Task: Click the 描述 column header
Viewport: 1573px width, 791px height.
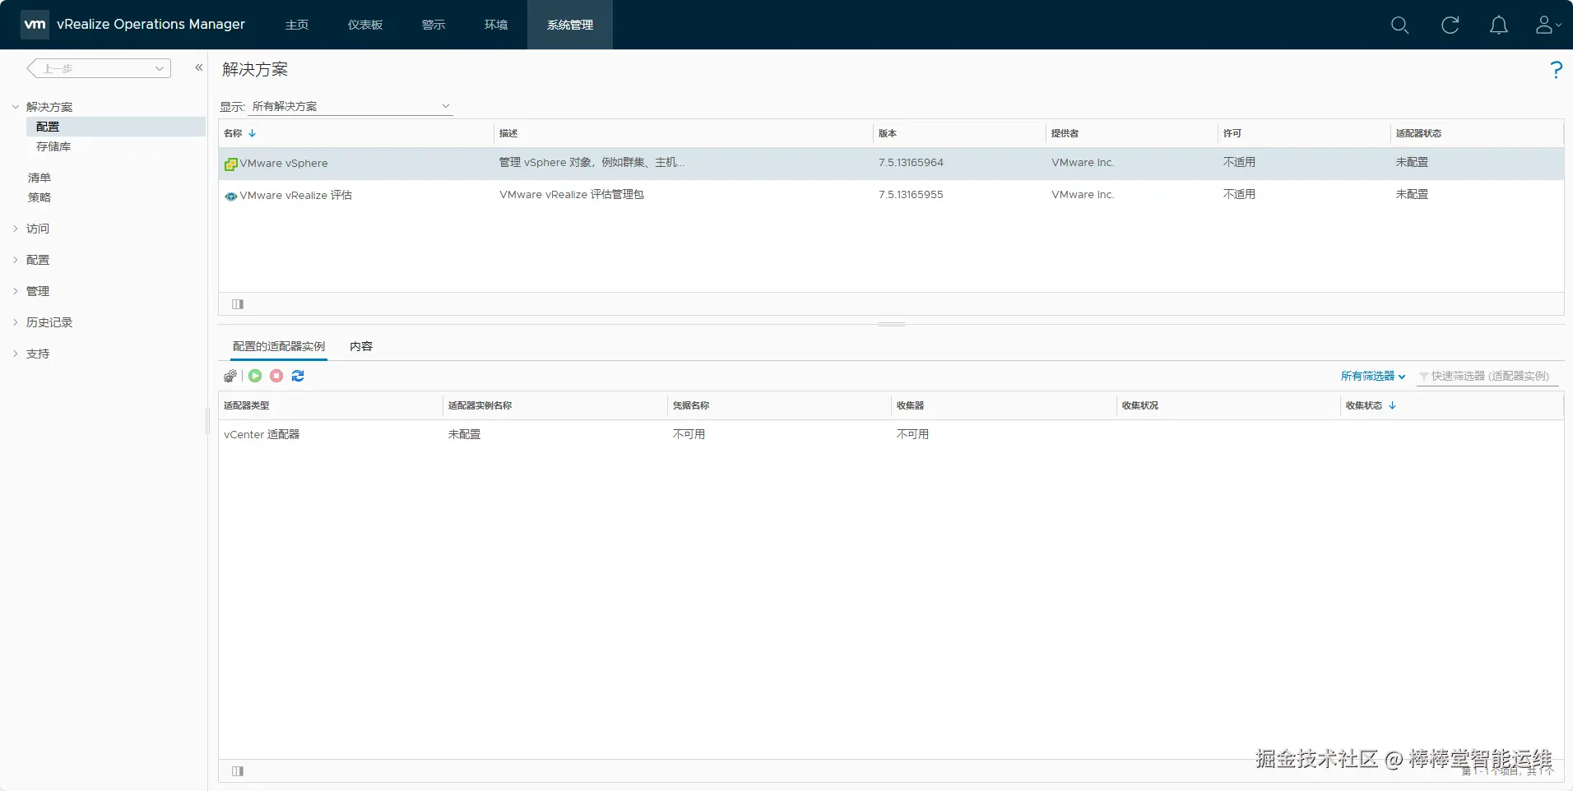Action: click(x=683, y=133)
